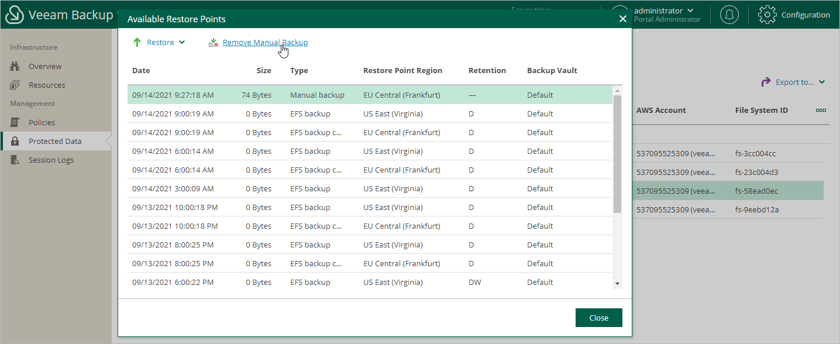Click the scrollbar down arrow
The height and width of the screenshot is (344, 840).
click(617, 283)
